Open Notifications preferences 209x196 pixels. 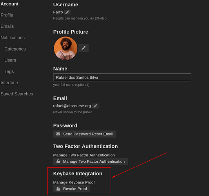coord(13,38)
